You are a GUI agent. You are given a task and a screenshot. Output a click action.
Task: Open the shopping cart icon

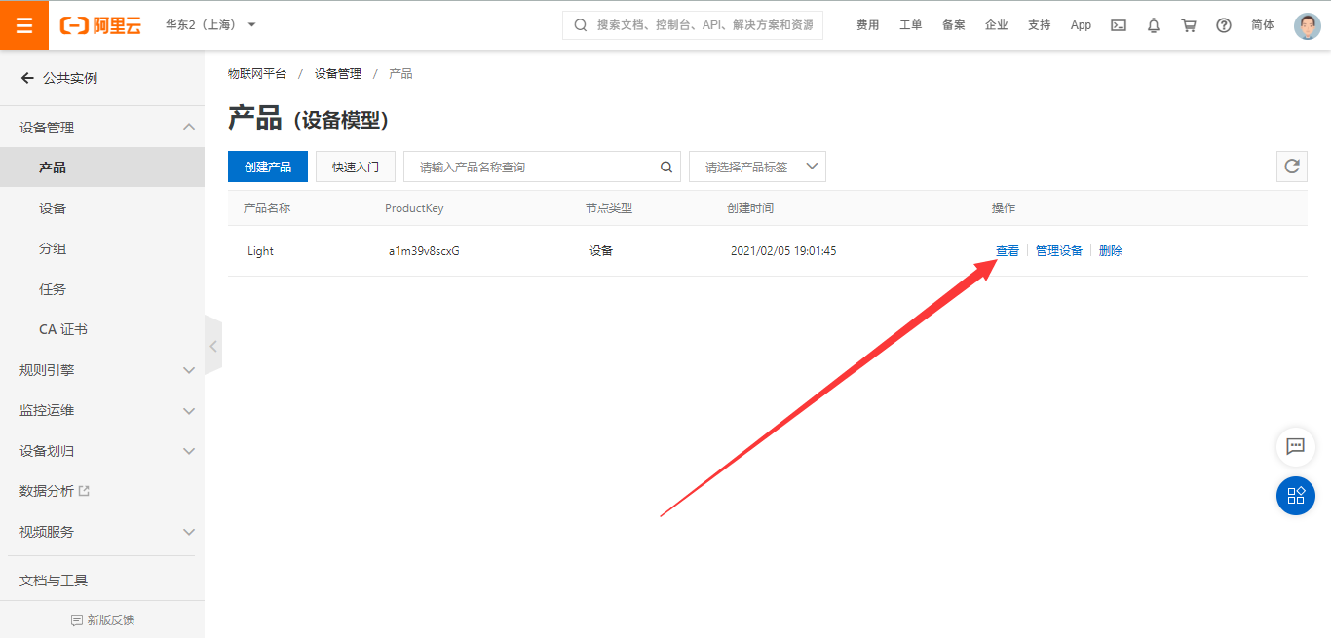click(1188, 25)
